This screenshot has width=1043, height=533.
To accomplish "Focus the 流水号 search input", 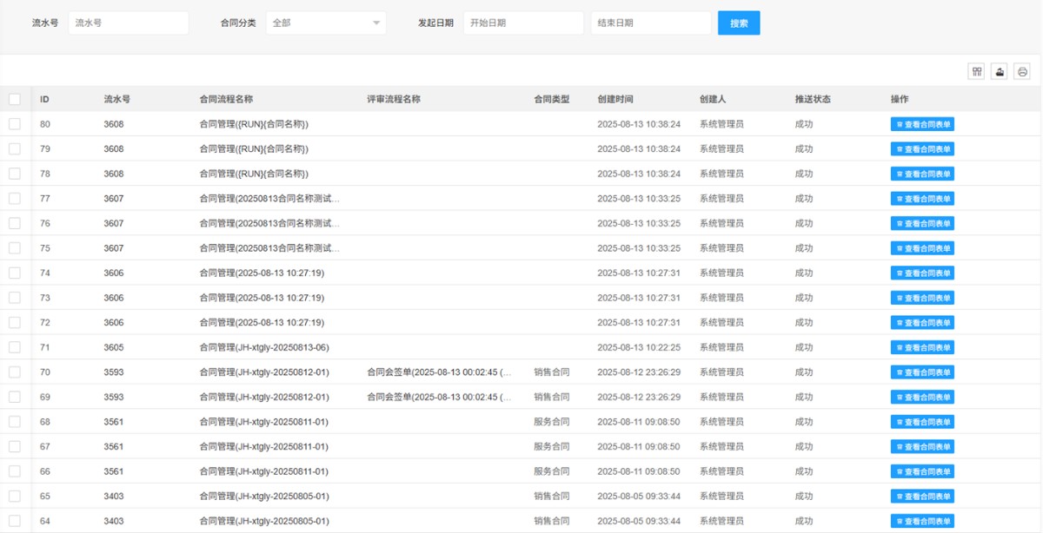I will [x=128, y=23].
